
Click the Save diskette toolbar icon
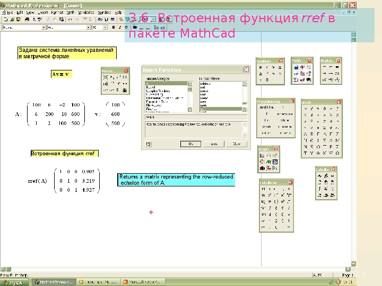tap(18, 20)
